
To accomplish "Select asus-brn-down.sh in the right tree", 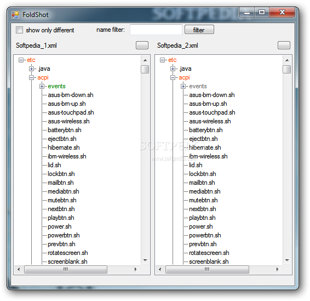I will [212, 95].
